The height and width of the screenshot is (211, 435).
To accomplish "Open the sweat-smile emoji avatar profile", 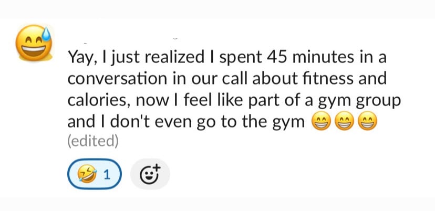I will pyautogui.click(x=34, y=43).
